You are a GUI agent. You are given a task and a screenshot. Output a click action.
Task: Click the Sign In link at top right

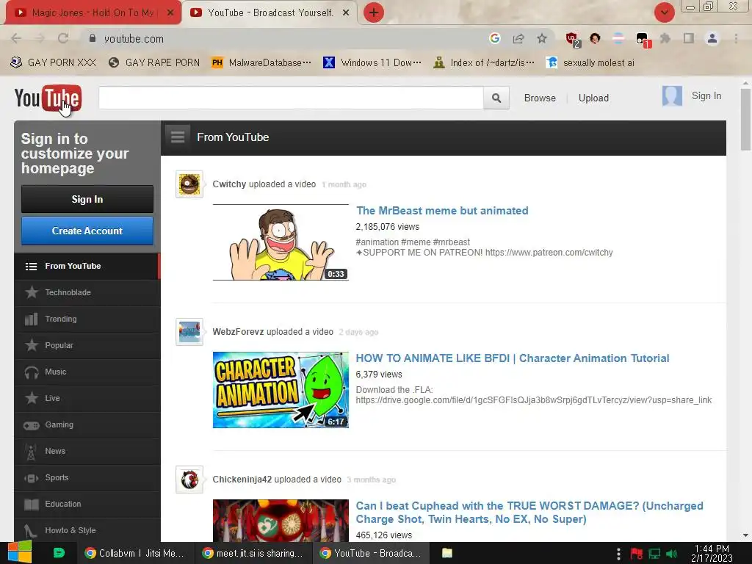click(706, 96)
